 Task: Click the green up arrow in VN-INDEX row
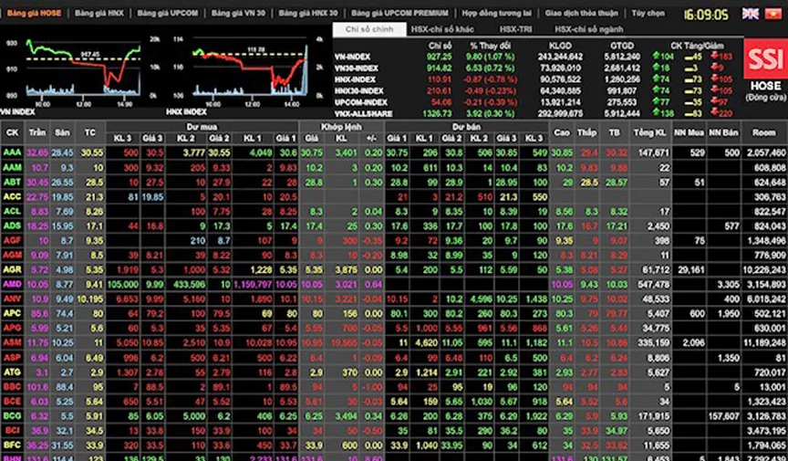[657, 57]
